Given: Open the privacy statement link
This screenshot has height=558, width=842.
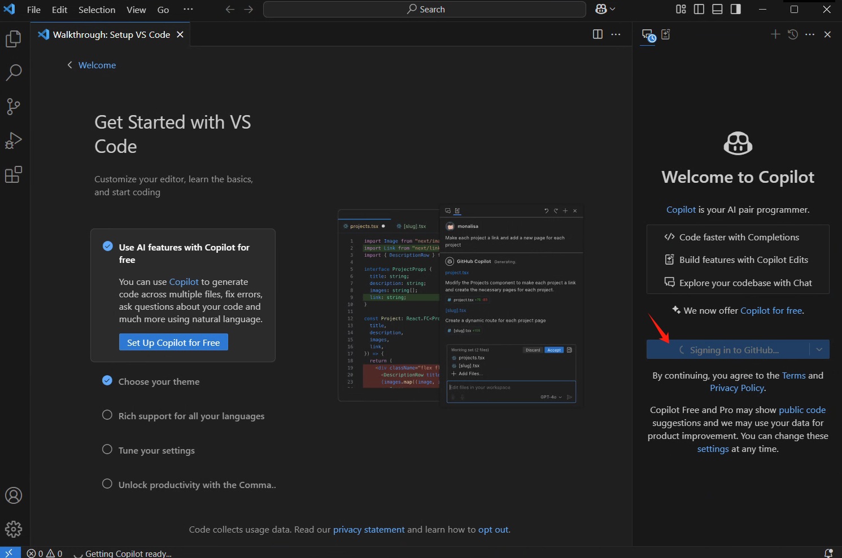Looking at the screenshot, I should pyautogui.click(x=369, y=529).
